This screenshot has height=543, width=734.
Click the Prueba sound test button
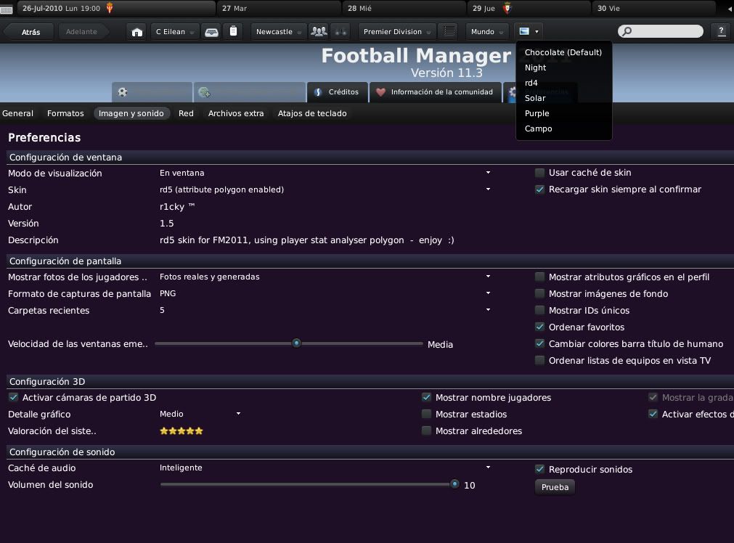555,487
